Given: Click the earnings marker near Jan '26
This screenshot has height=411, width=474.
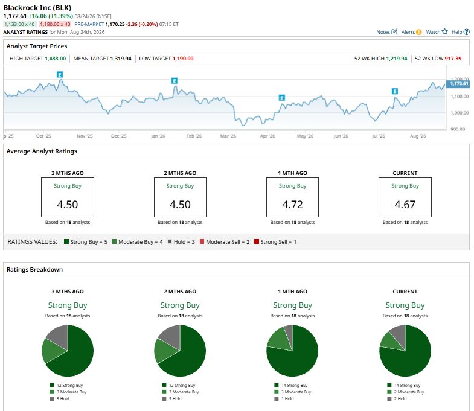Looking at the screenshot, I should tap(175, 81).
